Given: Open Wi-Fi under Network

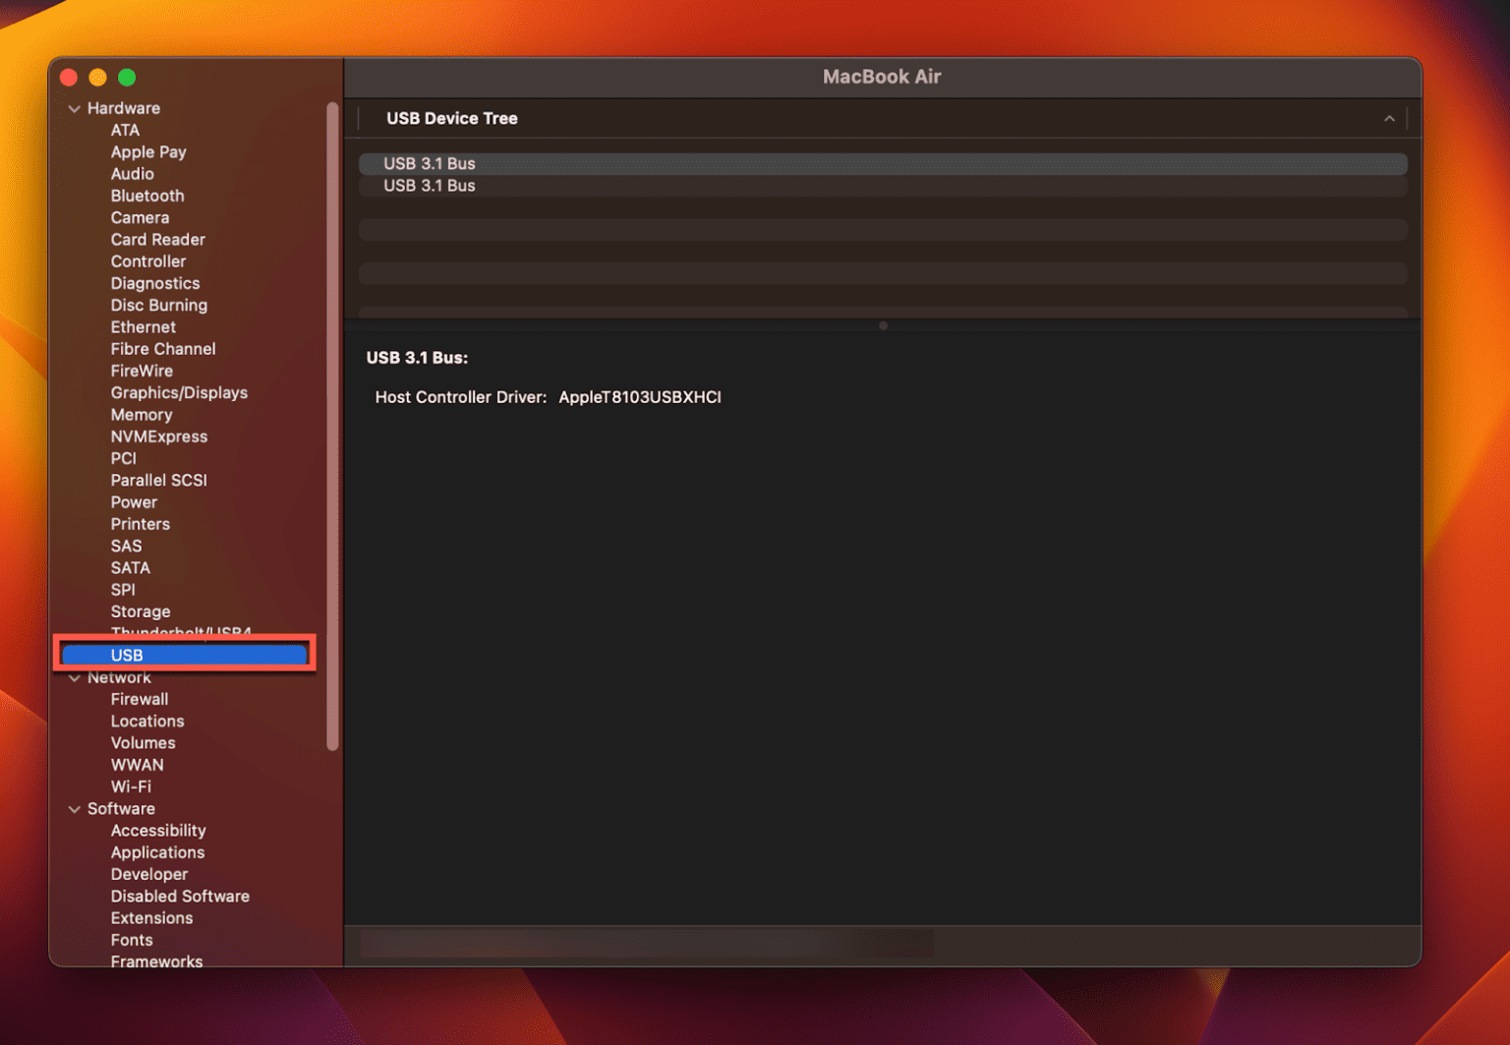Looking at the screenshot, I should point(131,786).
